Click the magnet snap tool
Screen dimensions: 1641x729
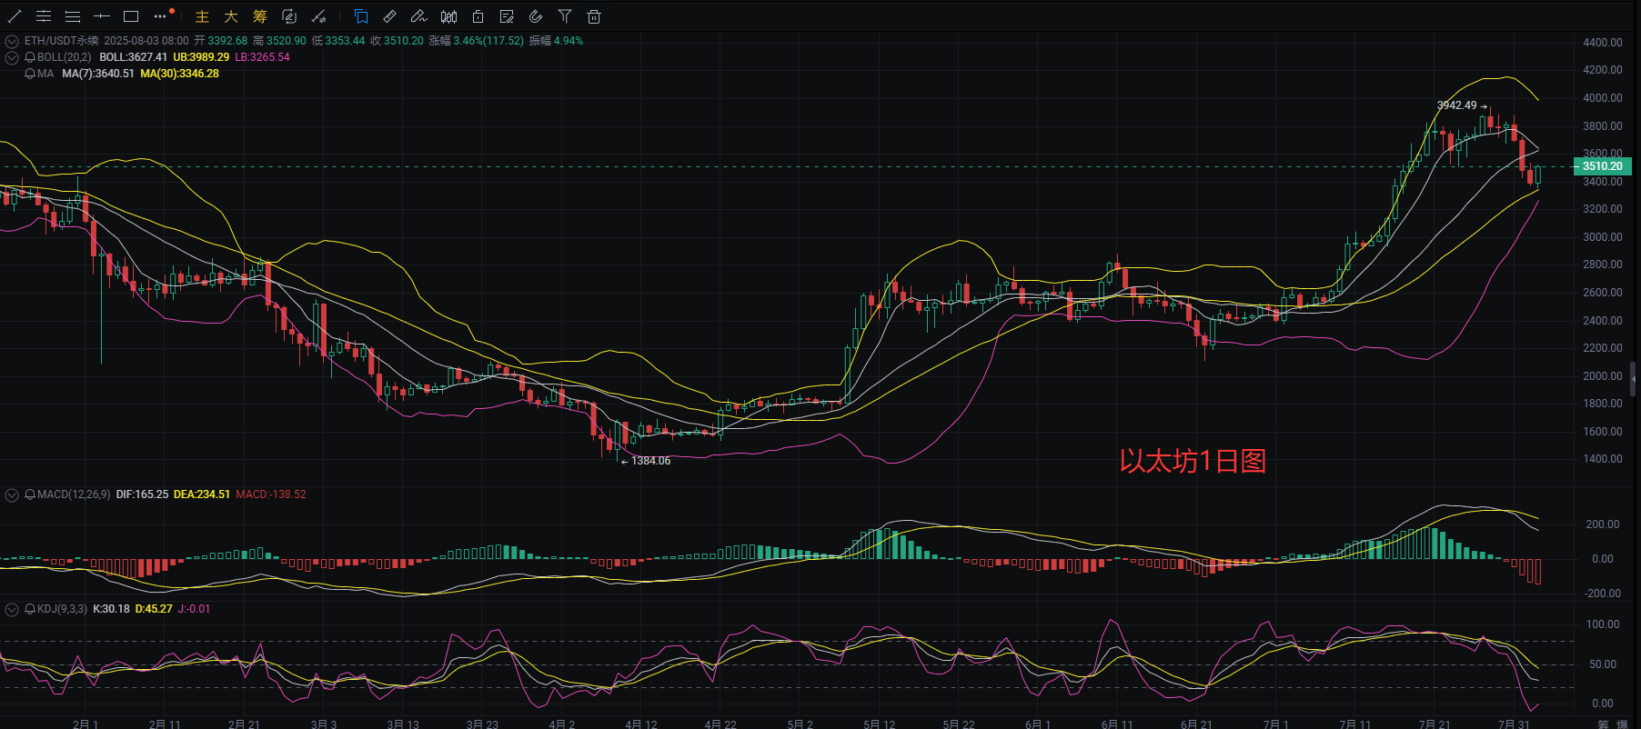tap(536, 16)
